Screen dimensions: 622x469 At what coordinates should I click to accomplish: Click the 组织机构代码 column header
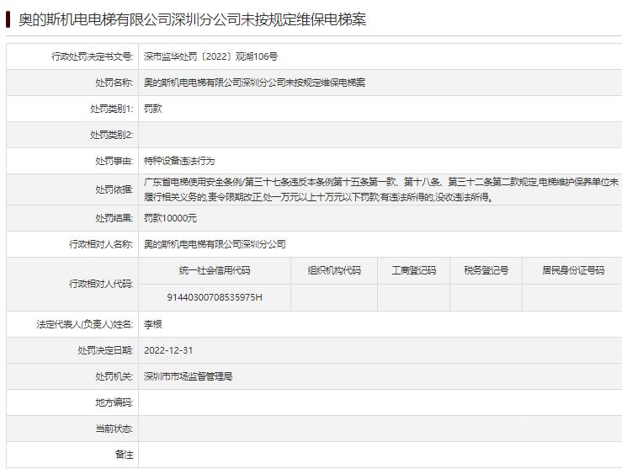click(334, 270)
